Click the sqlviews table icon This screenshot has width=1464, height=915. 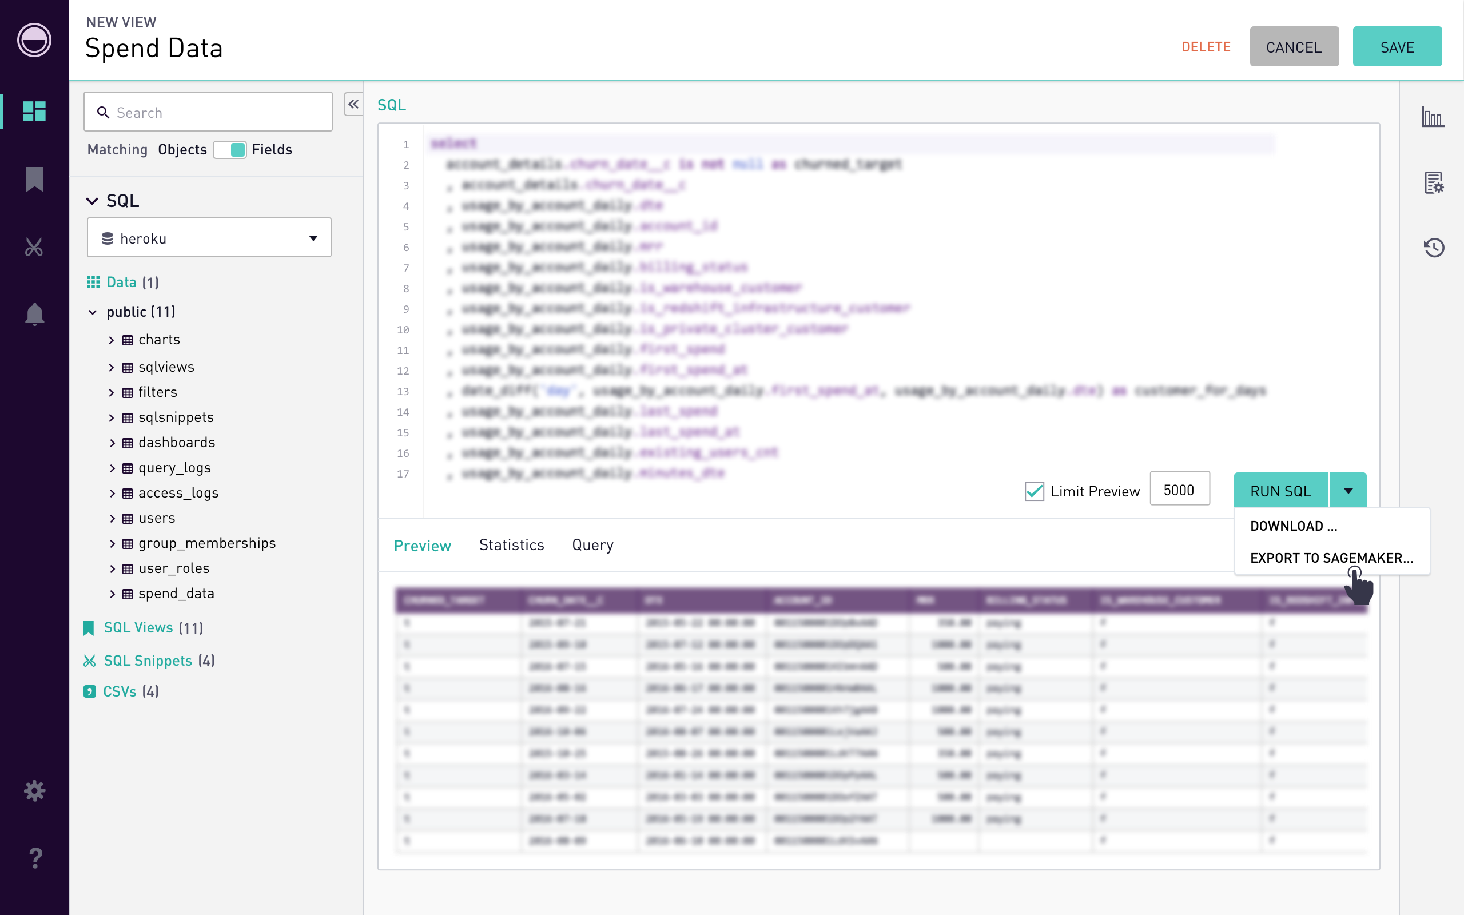128,367
